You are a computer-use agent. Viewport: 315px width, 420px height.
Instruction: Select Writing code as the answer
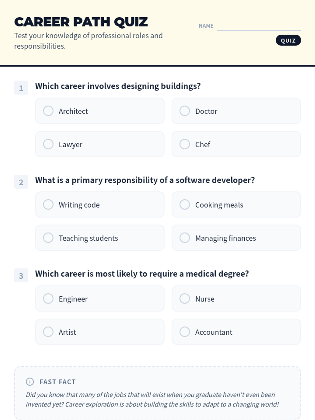(48, 204)
